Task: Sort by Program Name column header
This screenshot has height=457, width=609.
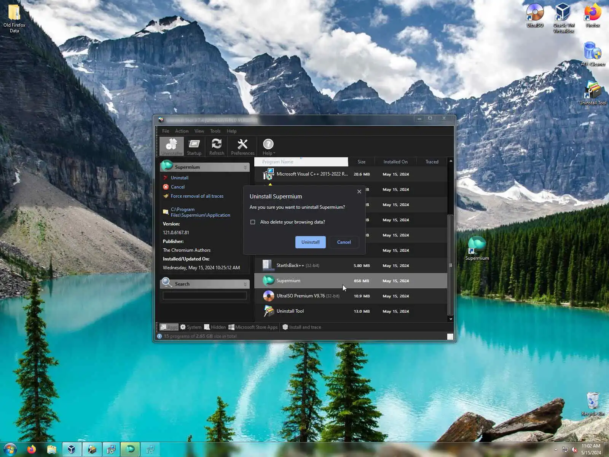Action: pyautogui.click(x=301, y=162)
